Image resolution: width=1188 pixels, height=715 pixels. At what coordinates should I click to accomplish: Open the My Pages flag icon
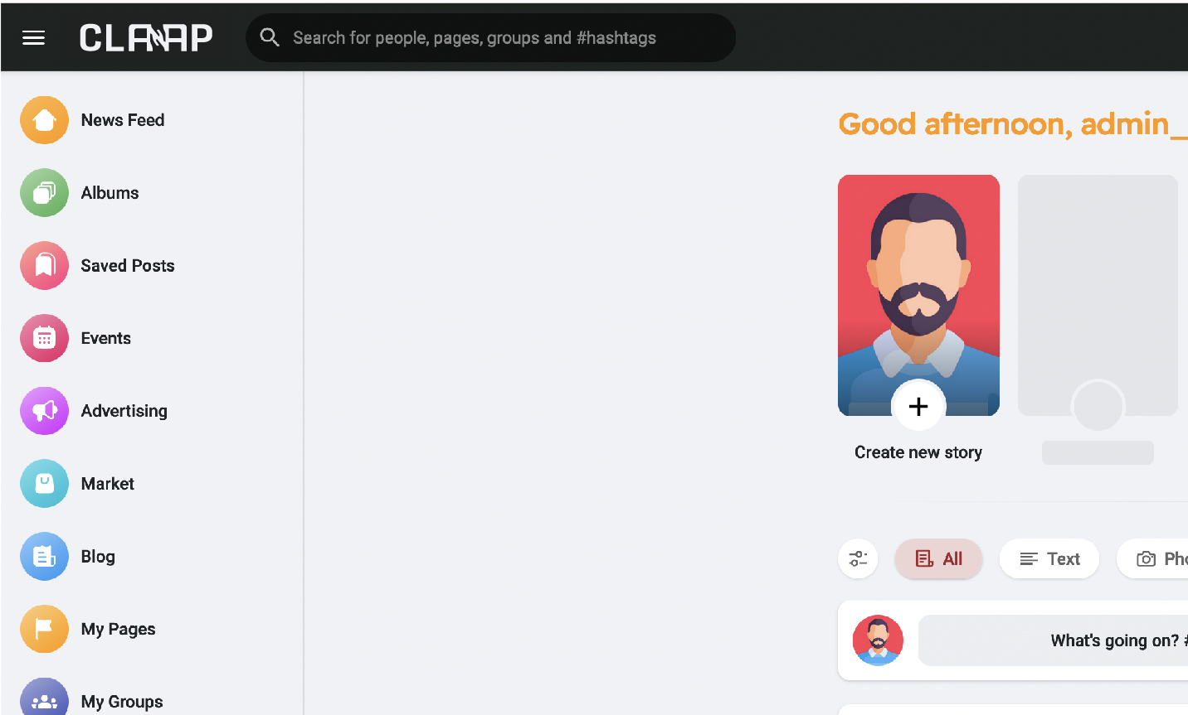(x=44, y=629)
